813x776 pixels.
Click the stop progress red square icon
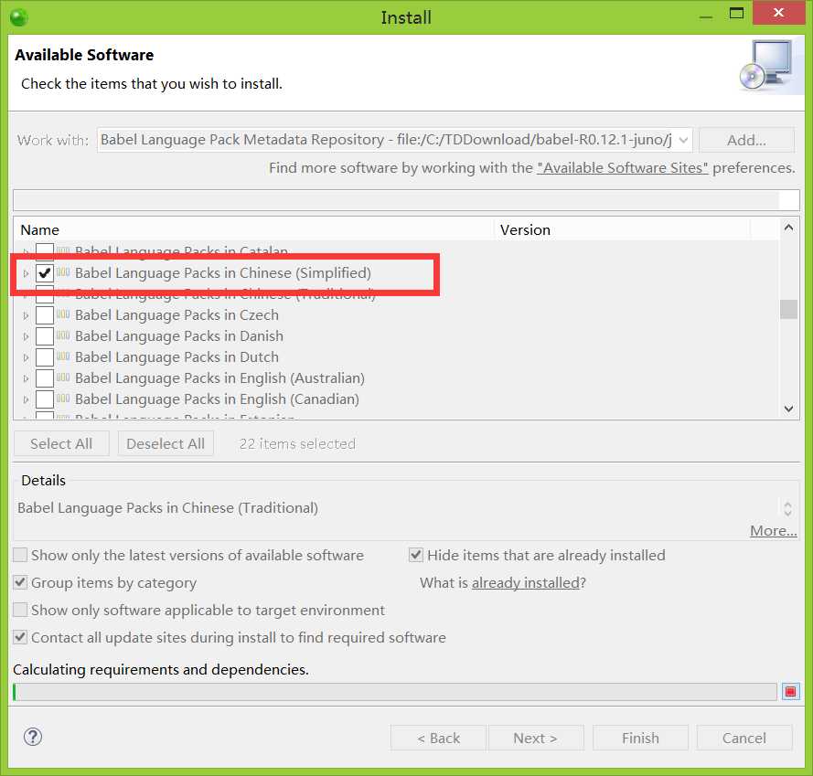coord(790,691)
